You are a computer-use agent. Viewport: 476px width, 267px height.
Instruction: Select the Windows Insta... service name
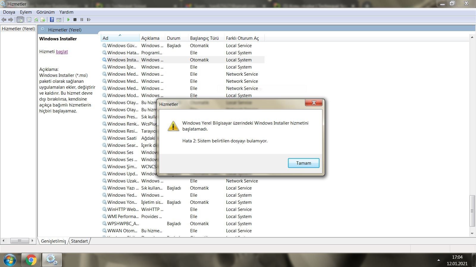pyautogui.click(x=123, y=60)
